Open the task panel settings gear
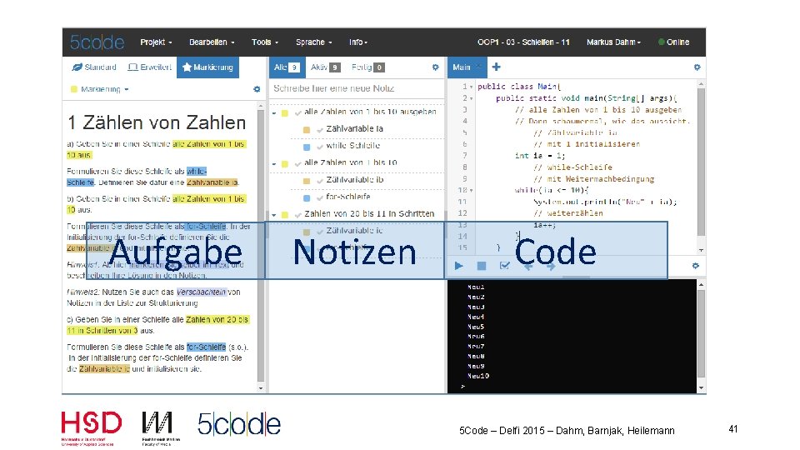 (257, 89)
